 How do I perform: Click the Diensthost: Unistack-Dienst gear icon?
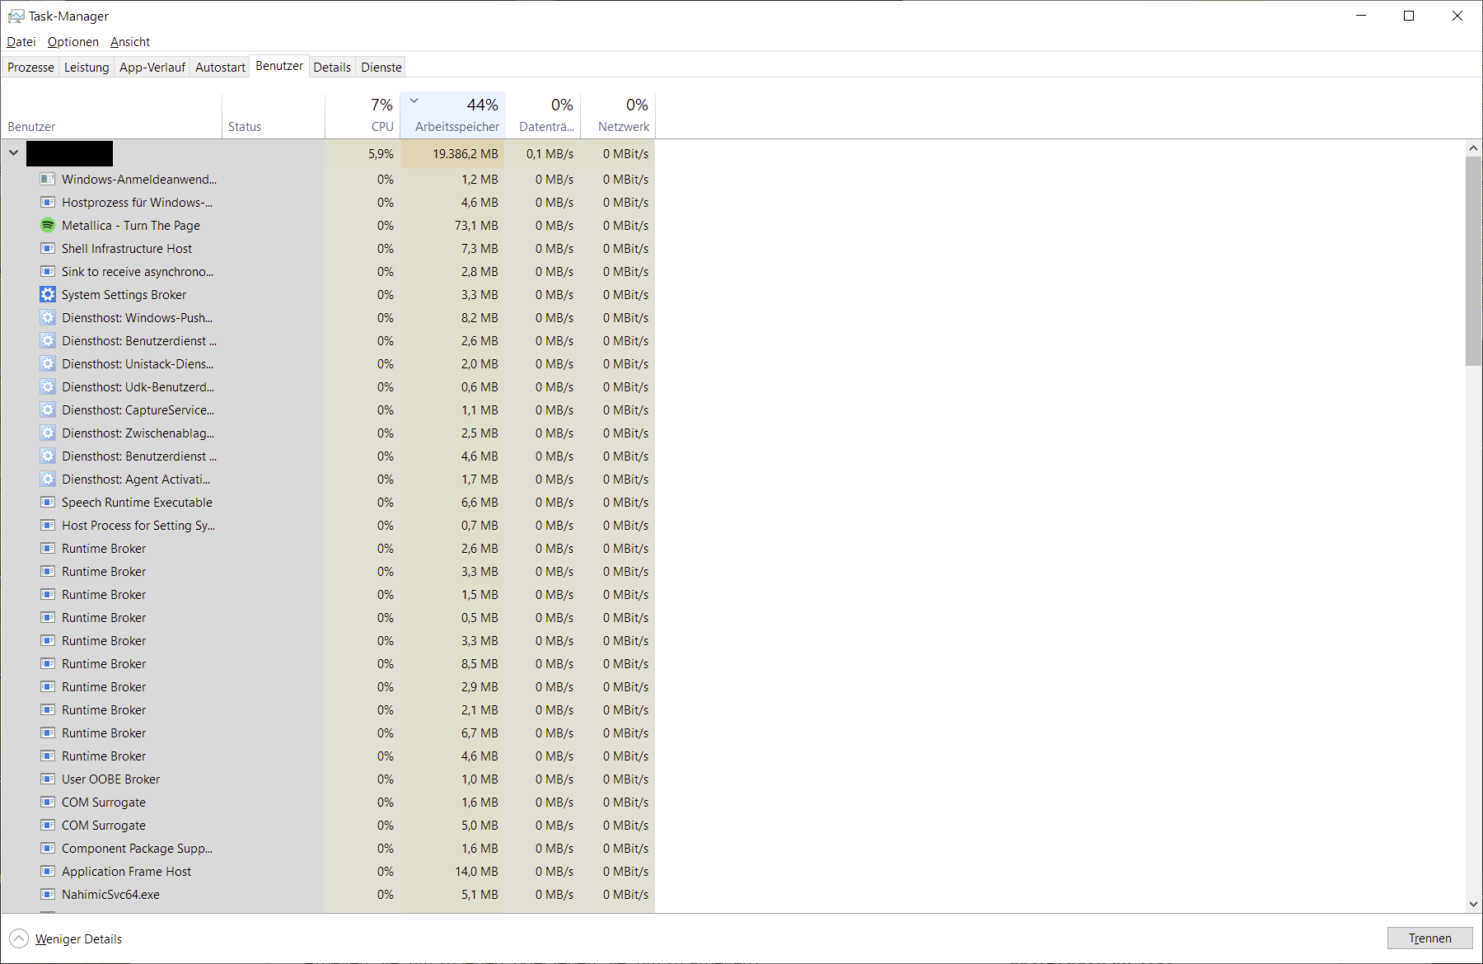coord(48,363)
